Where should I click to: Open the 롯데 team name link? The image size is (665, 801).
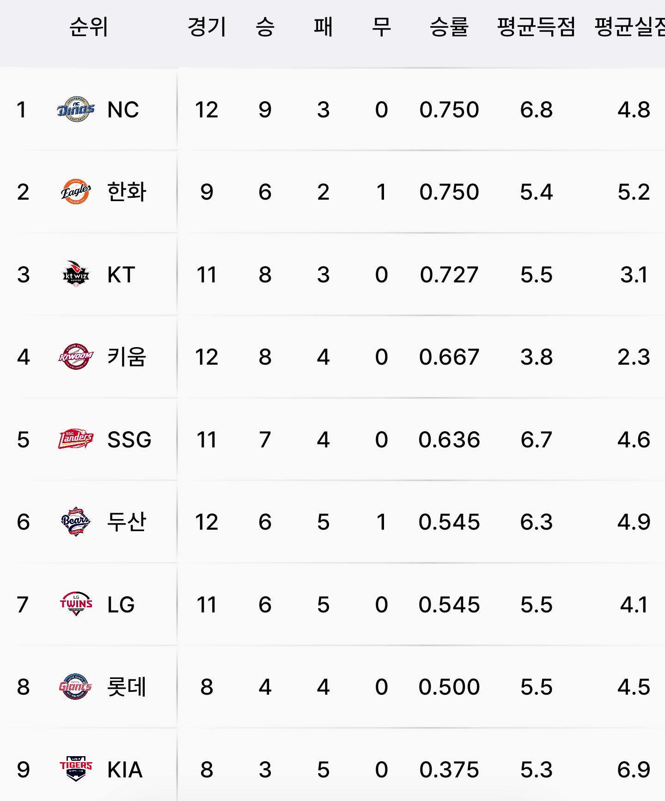coord(127,687)
